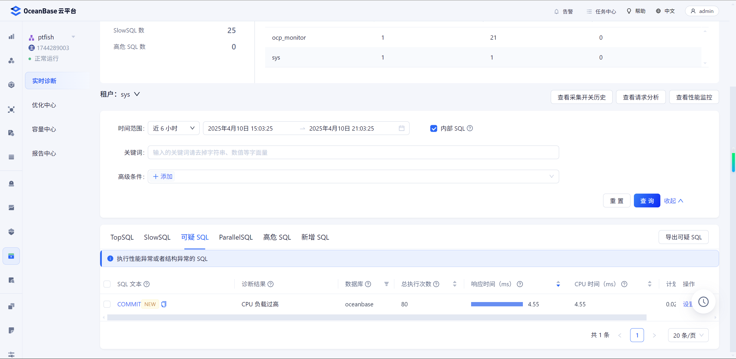Switch to the TopSQL tab
Image resolution: width=736 pixels, height=359 pixels.
click(x=122, y=237)
